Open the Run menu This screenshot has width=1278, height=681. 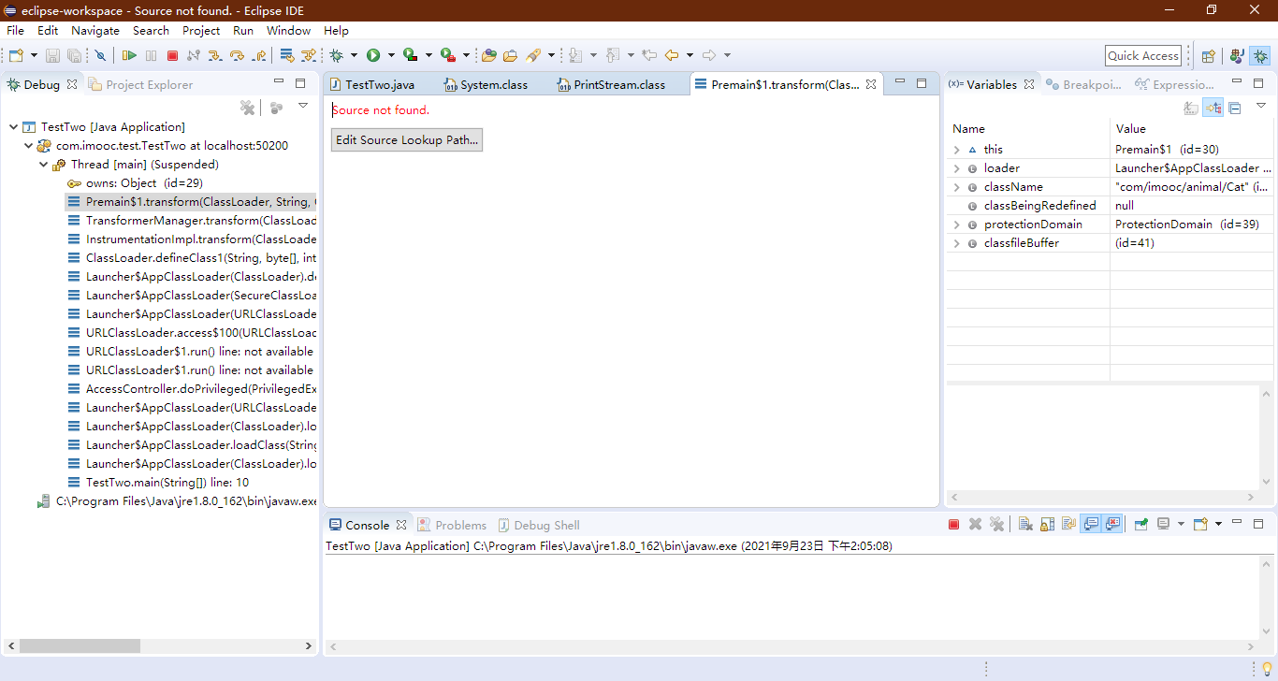[243, 31]
